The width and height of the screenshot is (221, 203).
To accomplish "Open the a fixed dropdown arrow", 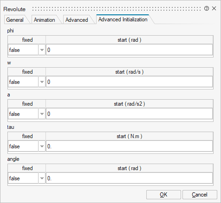I will (42, 114).
